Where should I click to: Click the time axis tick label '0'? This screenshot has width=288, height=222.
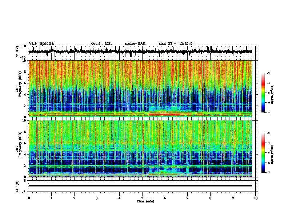tap(29, 198)
